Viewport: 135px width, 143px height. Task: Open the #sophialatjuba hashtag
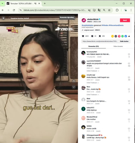pyautogui.click(x=88, y=25)
